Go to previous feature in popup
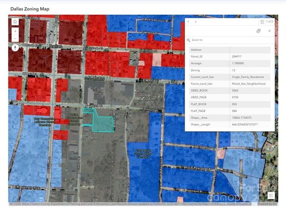The image size is (286, 210). (x=189, y=21)
